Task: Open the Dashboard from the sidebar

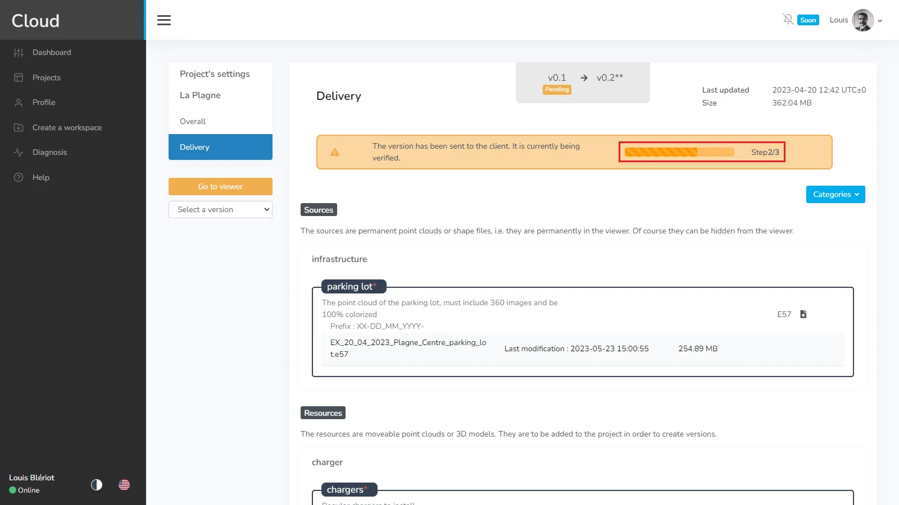Action: click(52, 52)
